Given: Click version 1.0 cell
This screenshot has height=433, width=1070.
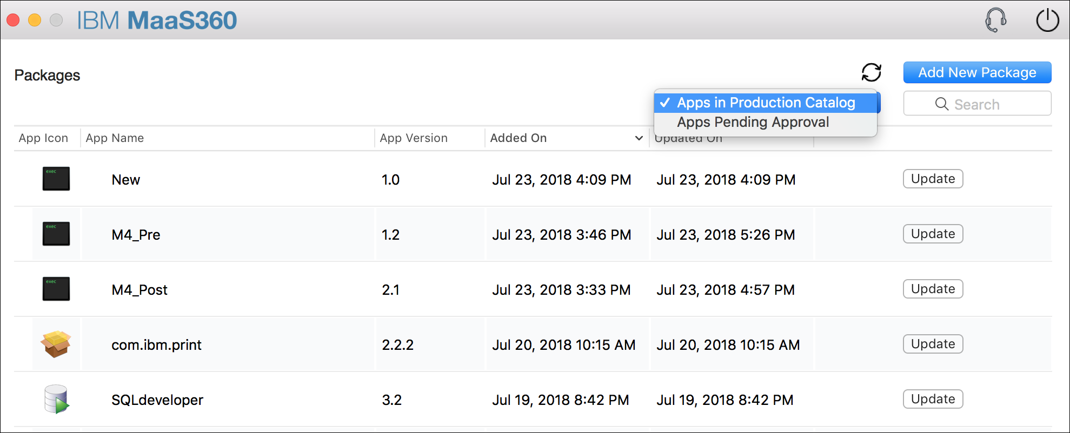Looking at the screenshot, I should pyautogui.click(x=390, y=180).
